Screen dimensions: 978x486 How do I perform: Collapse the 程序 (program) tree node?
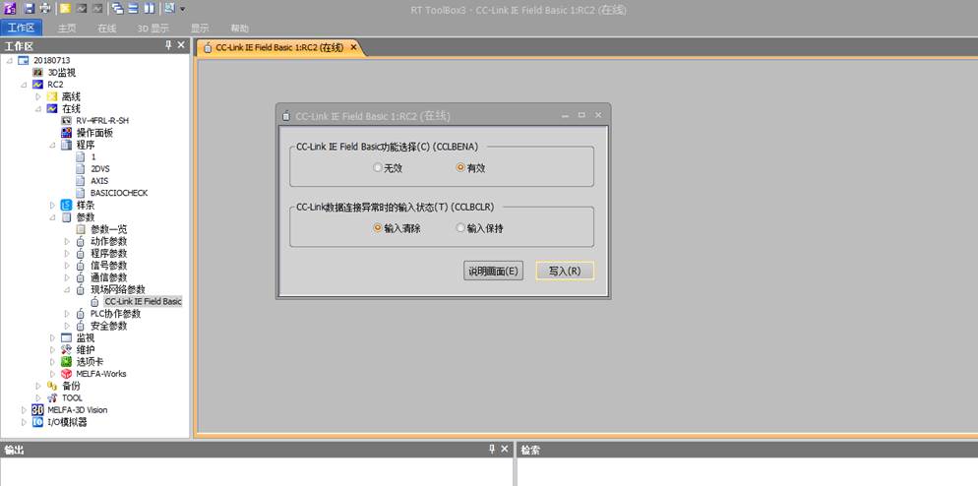click(x=53, y=145)
